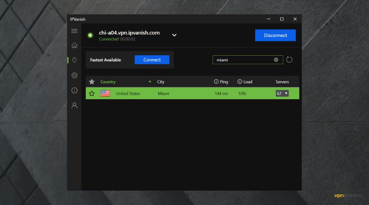
Task: Toggle Country sort order arrow
Action: [x=150, y=82]
